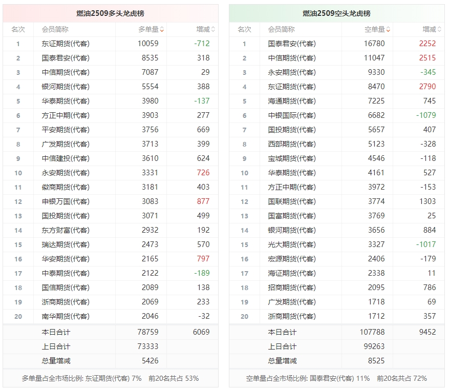Select 国泰君安(代客) in long table rank 2
This screenshot has width=449, height=389.
pyautogui.click(x=66, y=58)
